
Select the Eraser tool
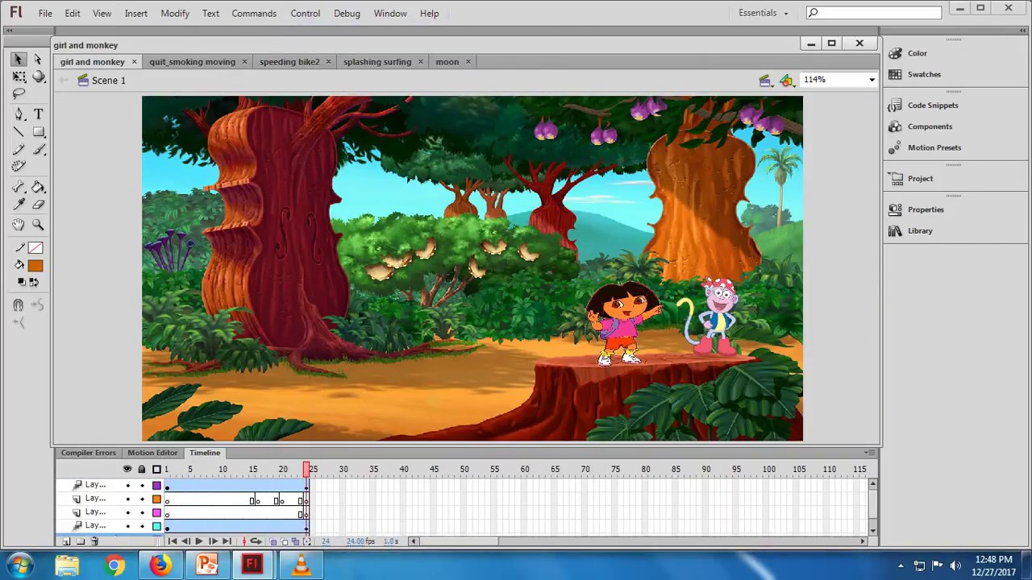(38, 205)
